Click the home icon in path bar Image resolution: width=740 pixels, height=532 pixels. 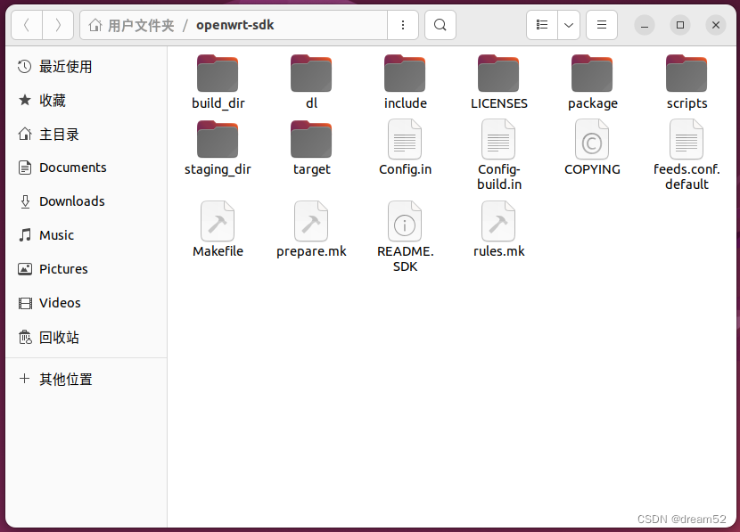[x=95, y=25]
